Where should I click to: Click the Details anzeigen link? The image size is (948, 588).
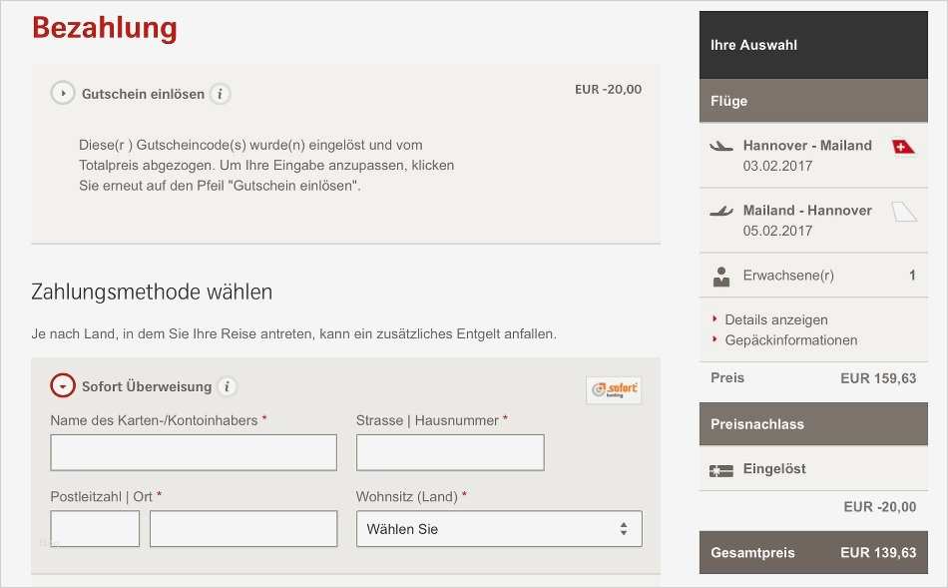click(774, 319)
